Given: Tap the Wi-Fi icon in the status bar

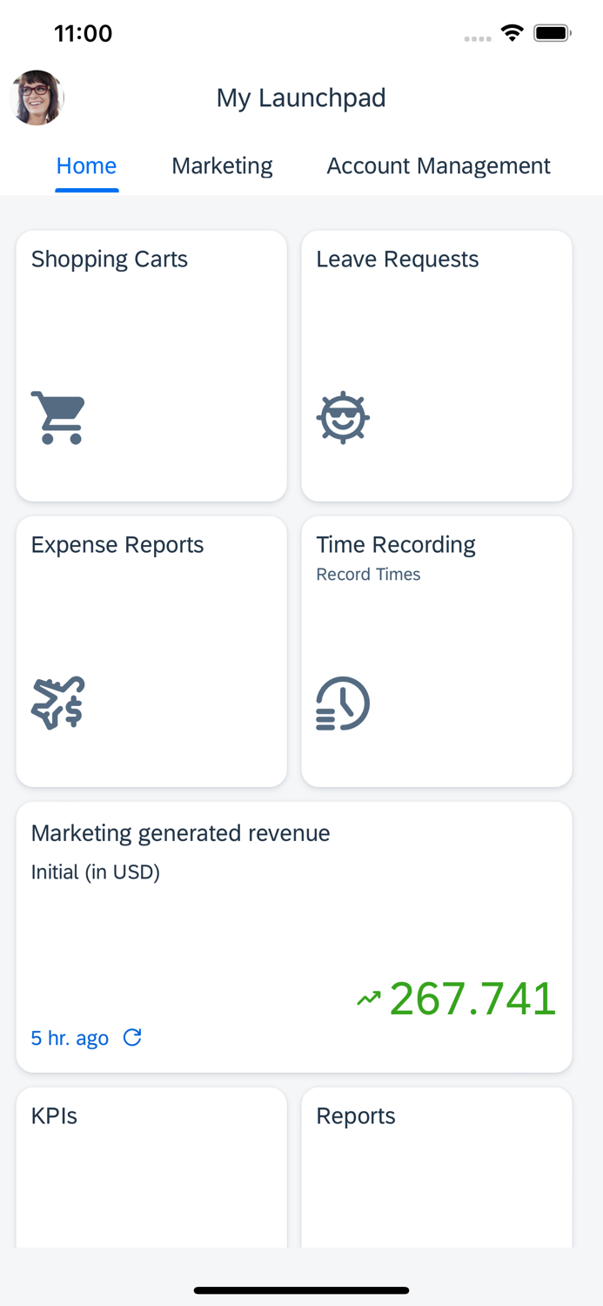Looking at the screenshot, I should point(512,31).
